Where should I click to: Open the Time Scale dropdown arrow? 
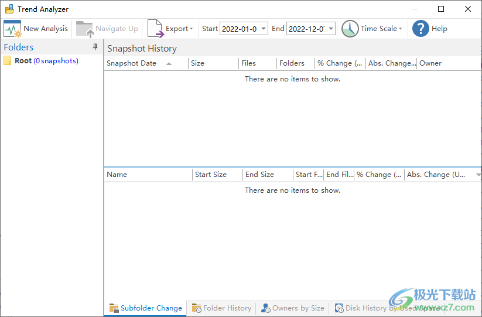400,29
